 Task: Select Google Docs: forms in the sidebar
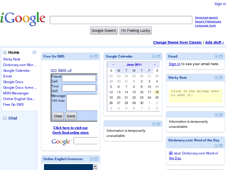tap(20, 88)
